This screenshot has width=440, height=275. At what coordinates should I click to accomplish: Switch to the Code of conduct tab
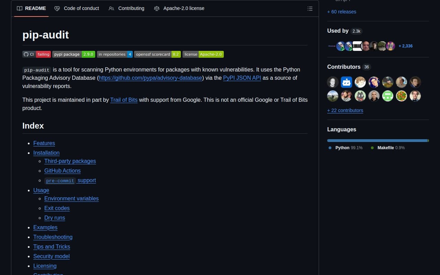(x=81, y=8)
